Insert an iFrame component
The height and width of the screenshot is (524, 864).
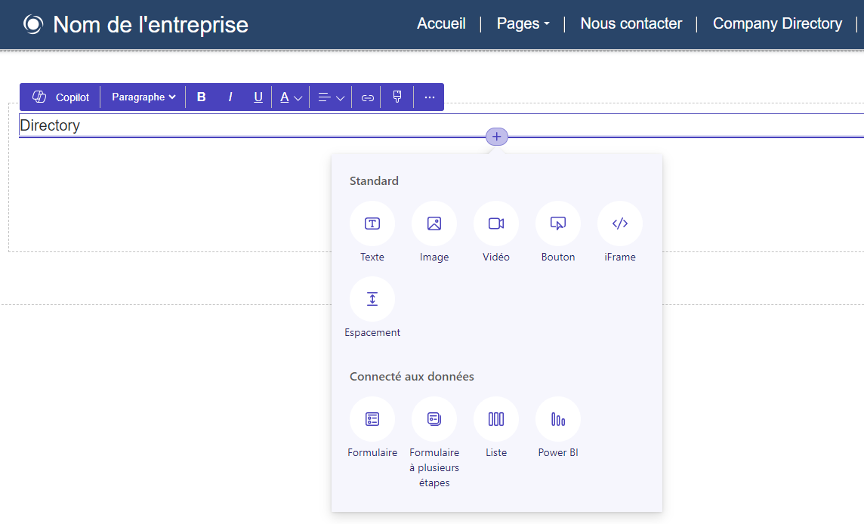point(620,223)
